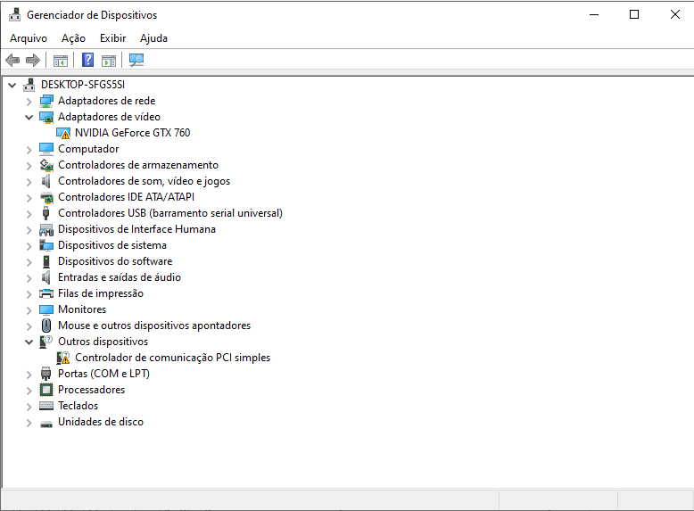
Task: Open the Exibir menu
Action: pyautogui.click(x=113, y=38)
